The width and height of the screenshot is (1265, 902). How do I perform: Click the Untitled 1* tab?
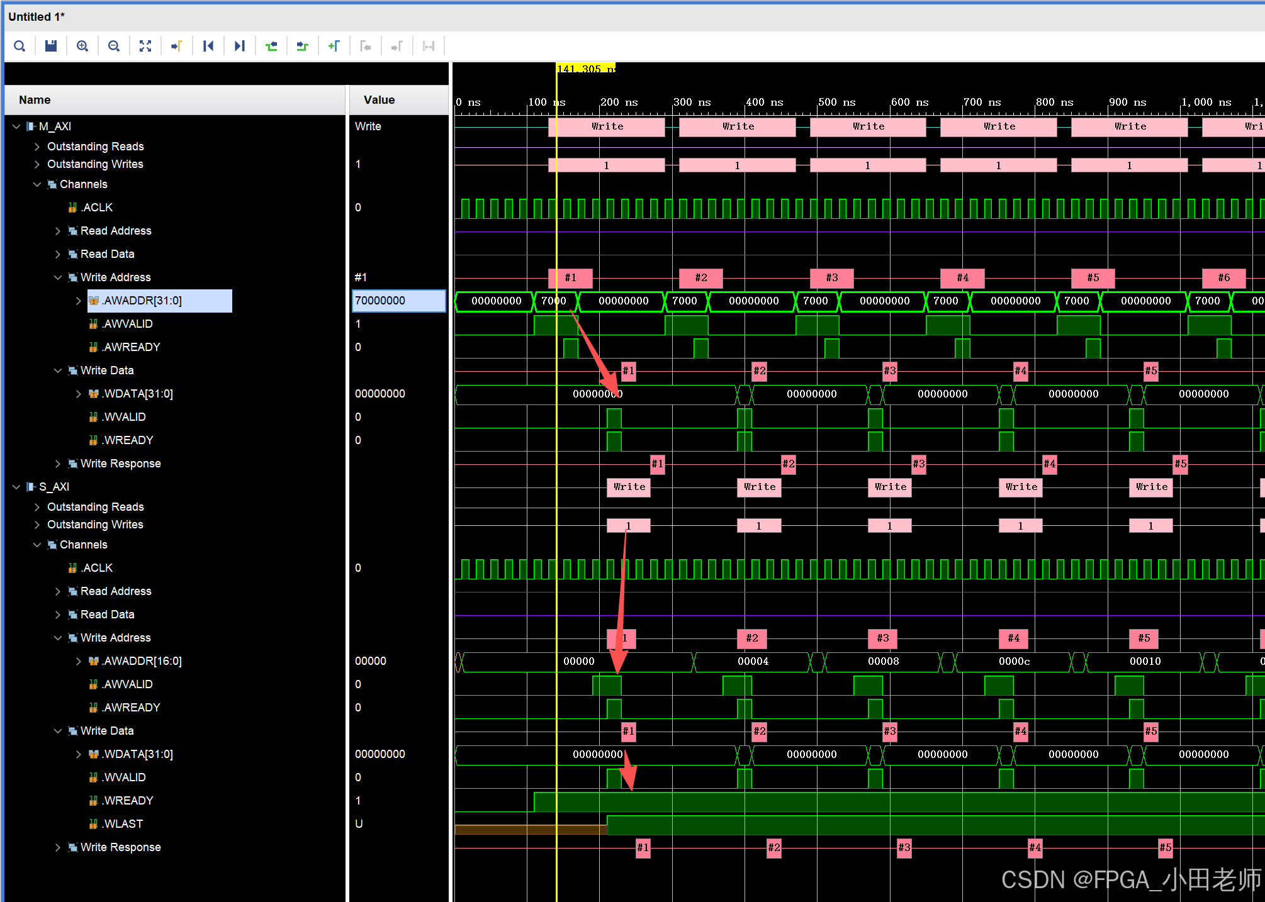tap(37, 17)
